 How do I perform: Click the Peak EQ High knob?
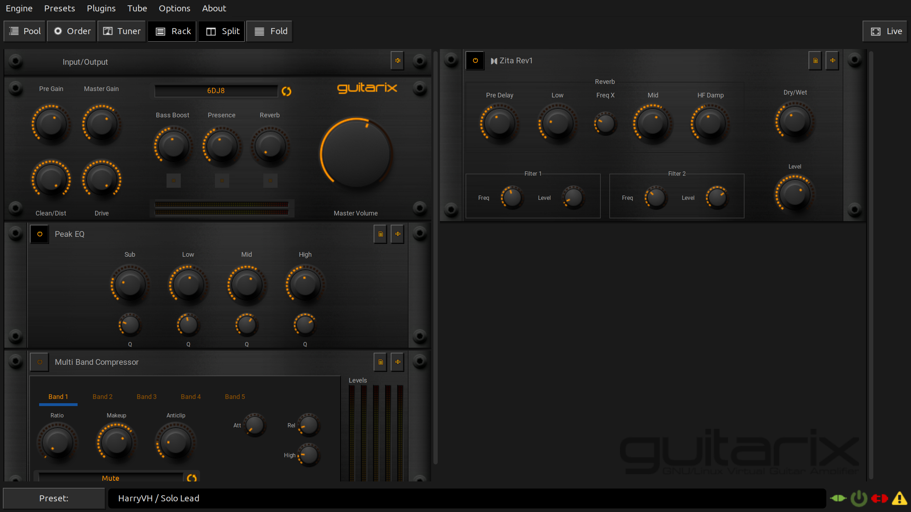[305, 284]
